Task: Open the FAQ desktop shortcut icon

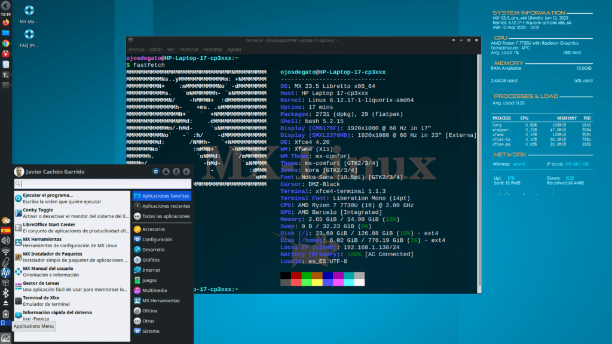Action: pyautogui.click(x=29, y=39)
